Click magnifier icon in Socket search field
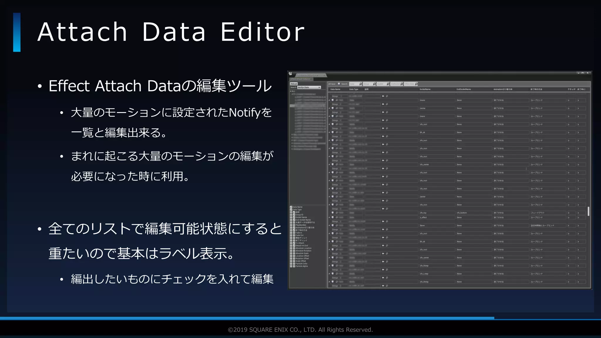The width and height of the screenshot is (601, 338). coord(388,84)
